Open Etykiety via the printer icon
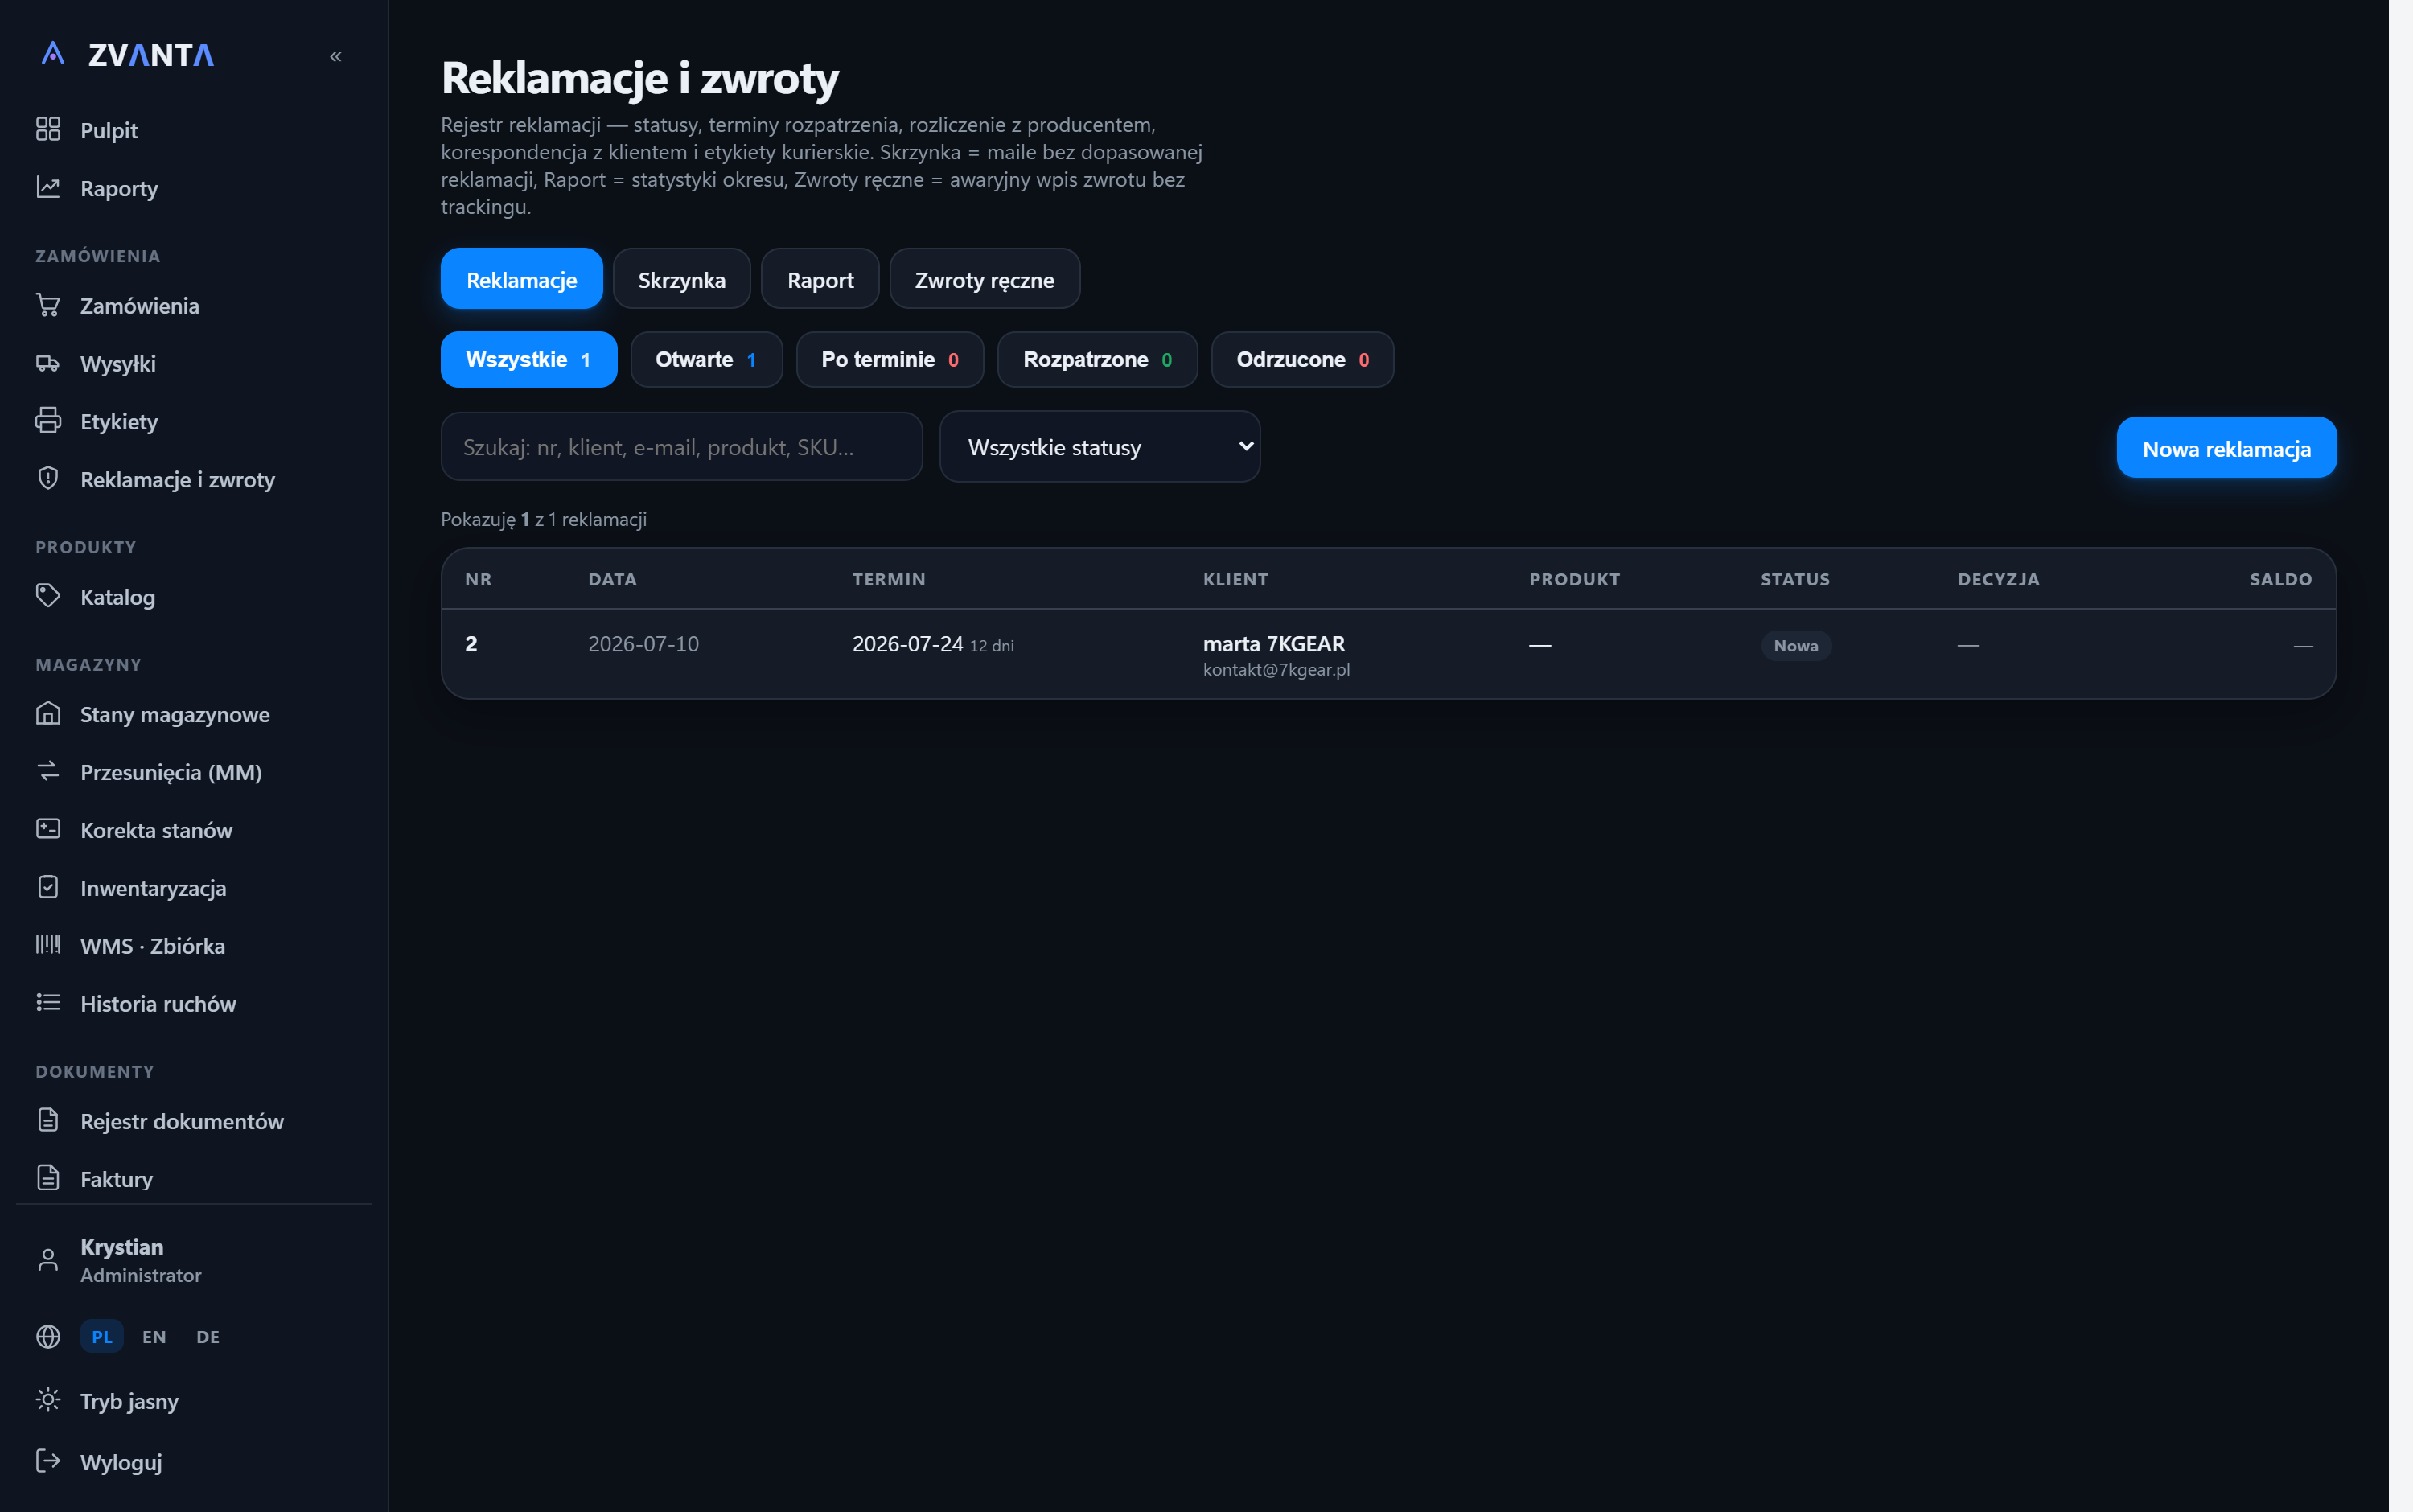Viewport: 2413px width, 1512px height. 48,421
